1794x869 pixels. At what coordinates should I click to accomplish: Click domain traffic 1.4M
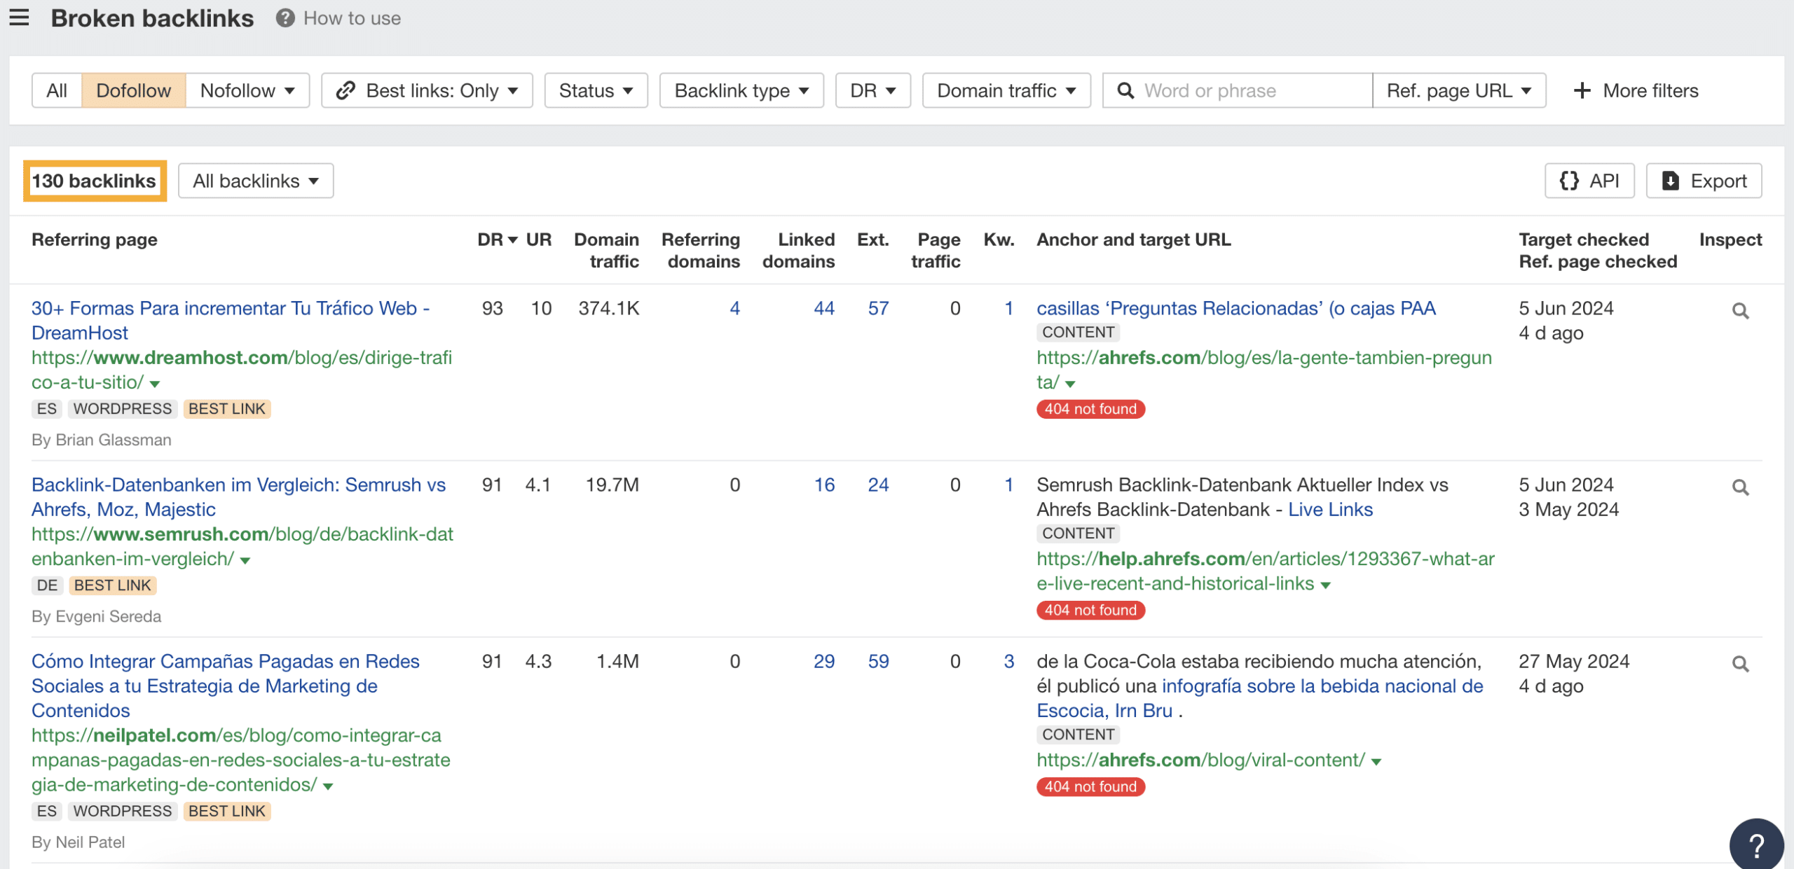point(617,661)
